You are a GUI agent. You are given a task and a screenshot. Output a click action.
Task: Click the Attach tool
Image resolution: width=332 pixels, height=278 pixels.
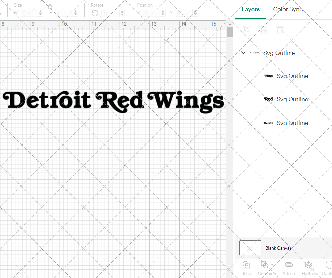pos(289,268)
